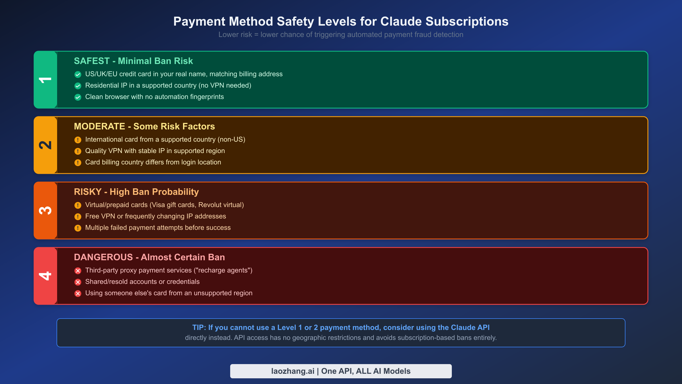Select the '3' badge on the RISKY panel
The image size is (682, 384).
pos(45,210)
